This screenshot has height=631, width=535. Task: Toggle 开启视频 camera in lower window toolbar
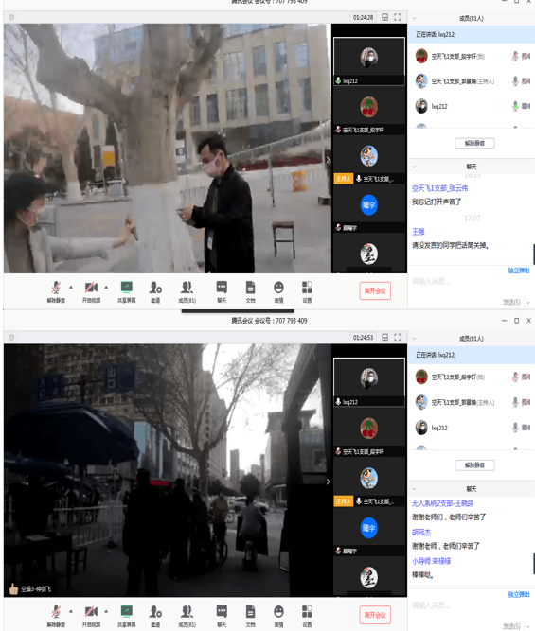click(91, 616)
